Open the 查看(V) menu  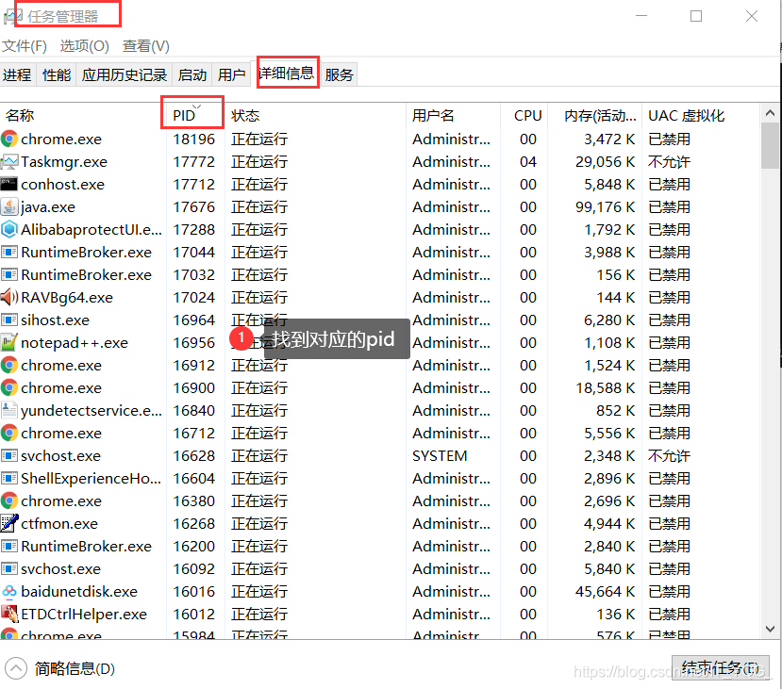click(x=146, y=46)
